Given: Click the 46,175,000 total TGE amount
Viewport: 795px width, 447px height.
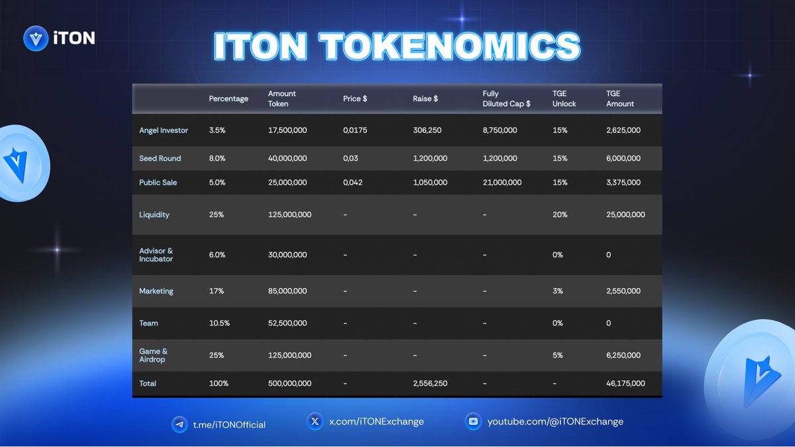Looking at the screenshot, I should pos(625,383).
